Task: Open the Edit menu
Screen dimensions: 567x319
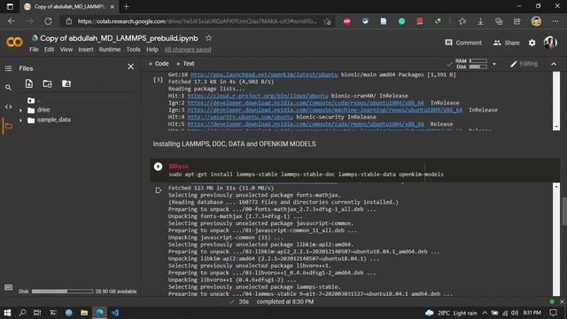Action: tap(50, 50)
